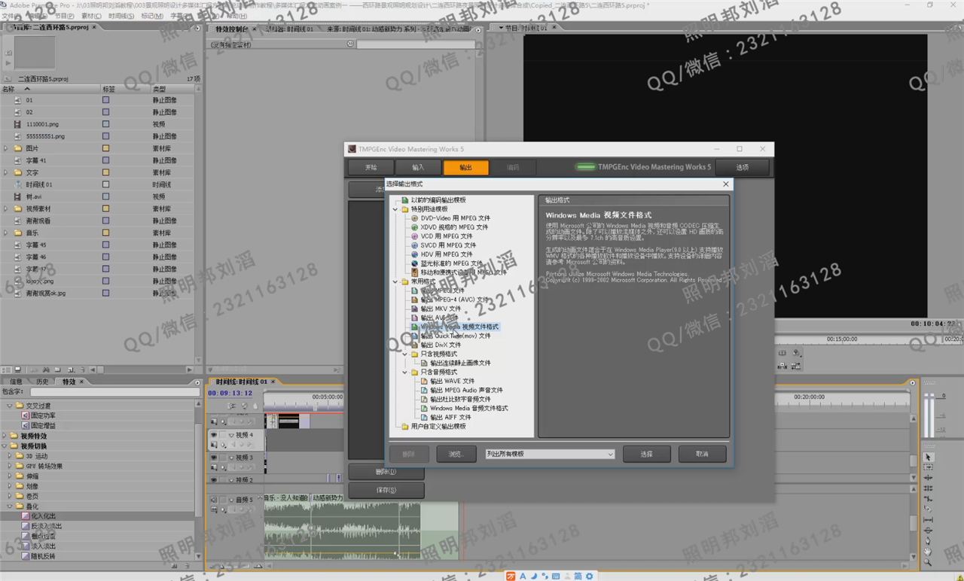Switch to the 信息 tab
Screen dimensions: 964x581
pos(16,382)
